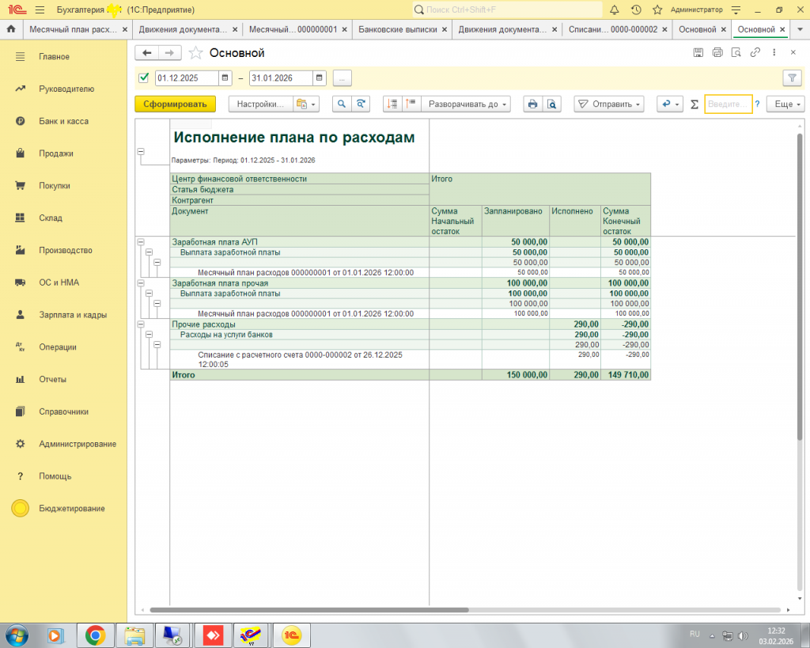Click the start date field 01.12.2025
Viewport: 810px width, 648px height.
(x=187, y=78)
